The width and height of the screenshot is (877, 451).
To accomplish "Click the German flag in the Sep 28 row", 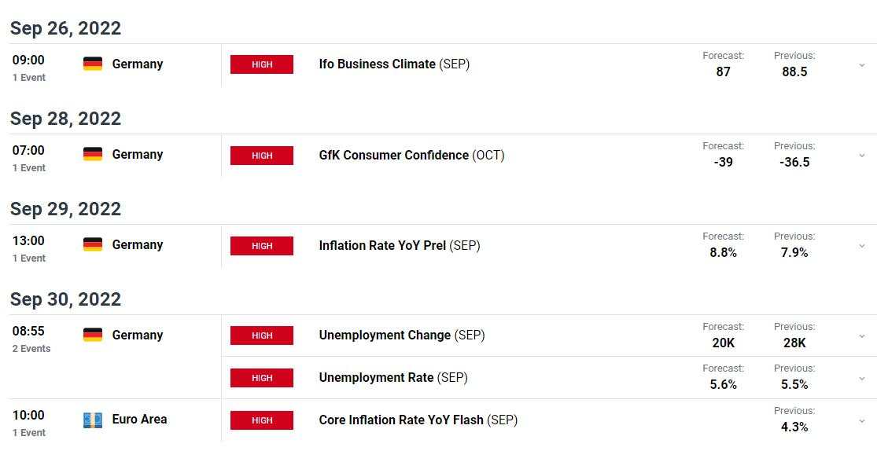I will pyautogui.click(x=93, y=155).
